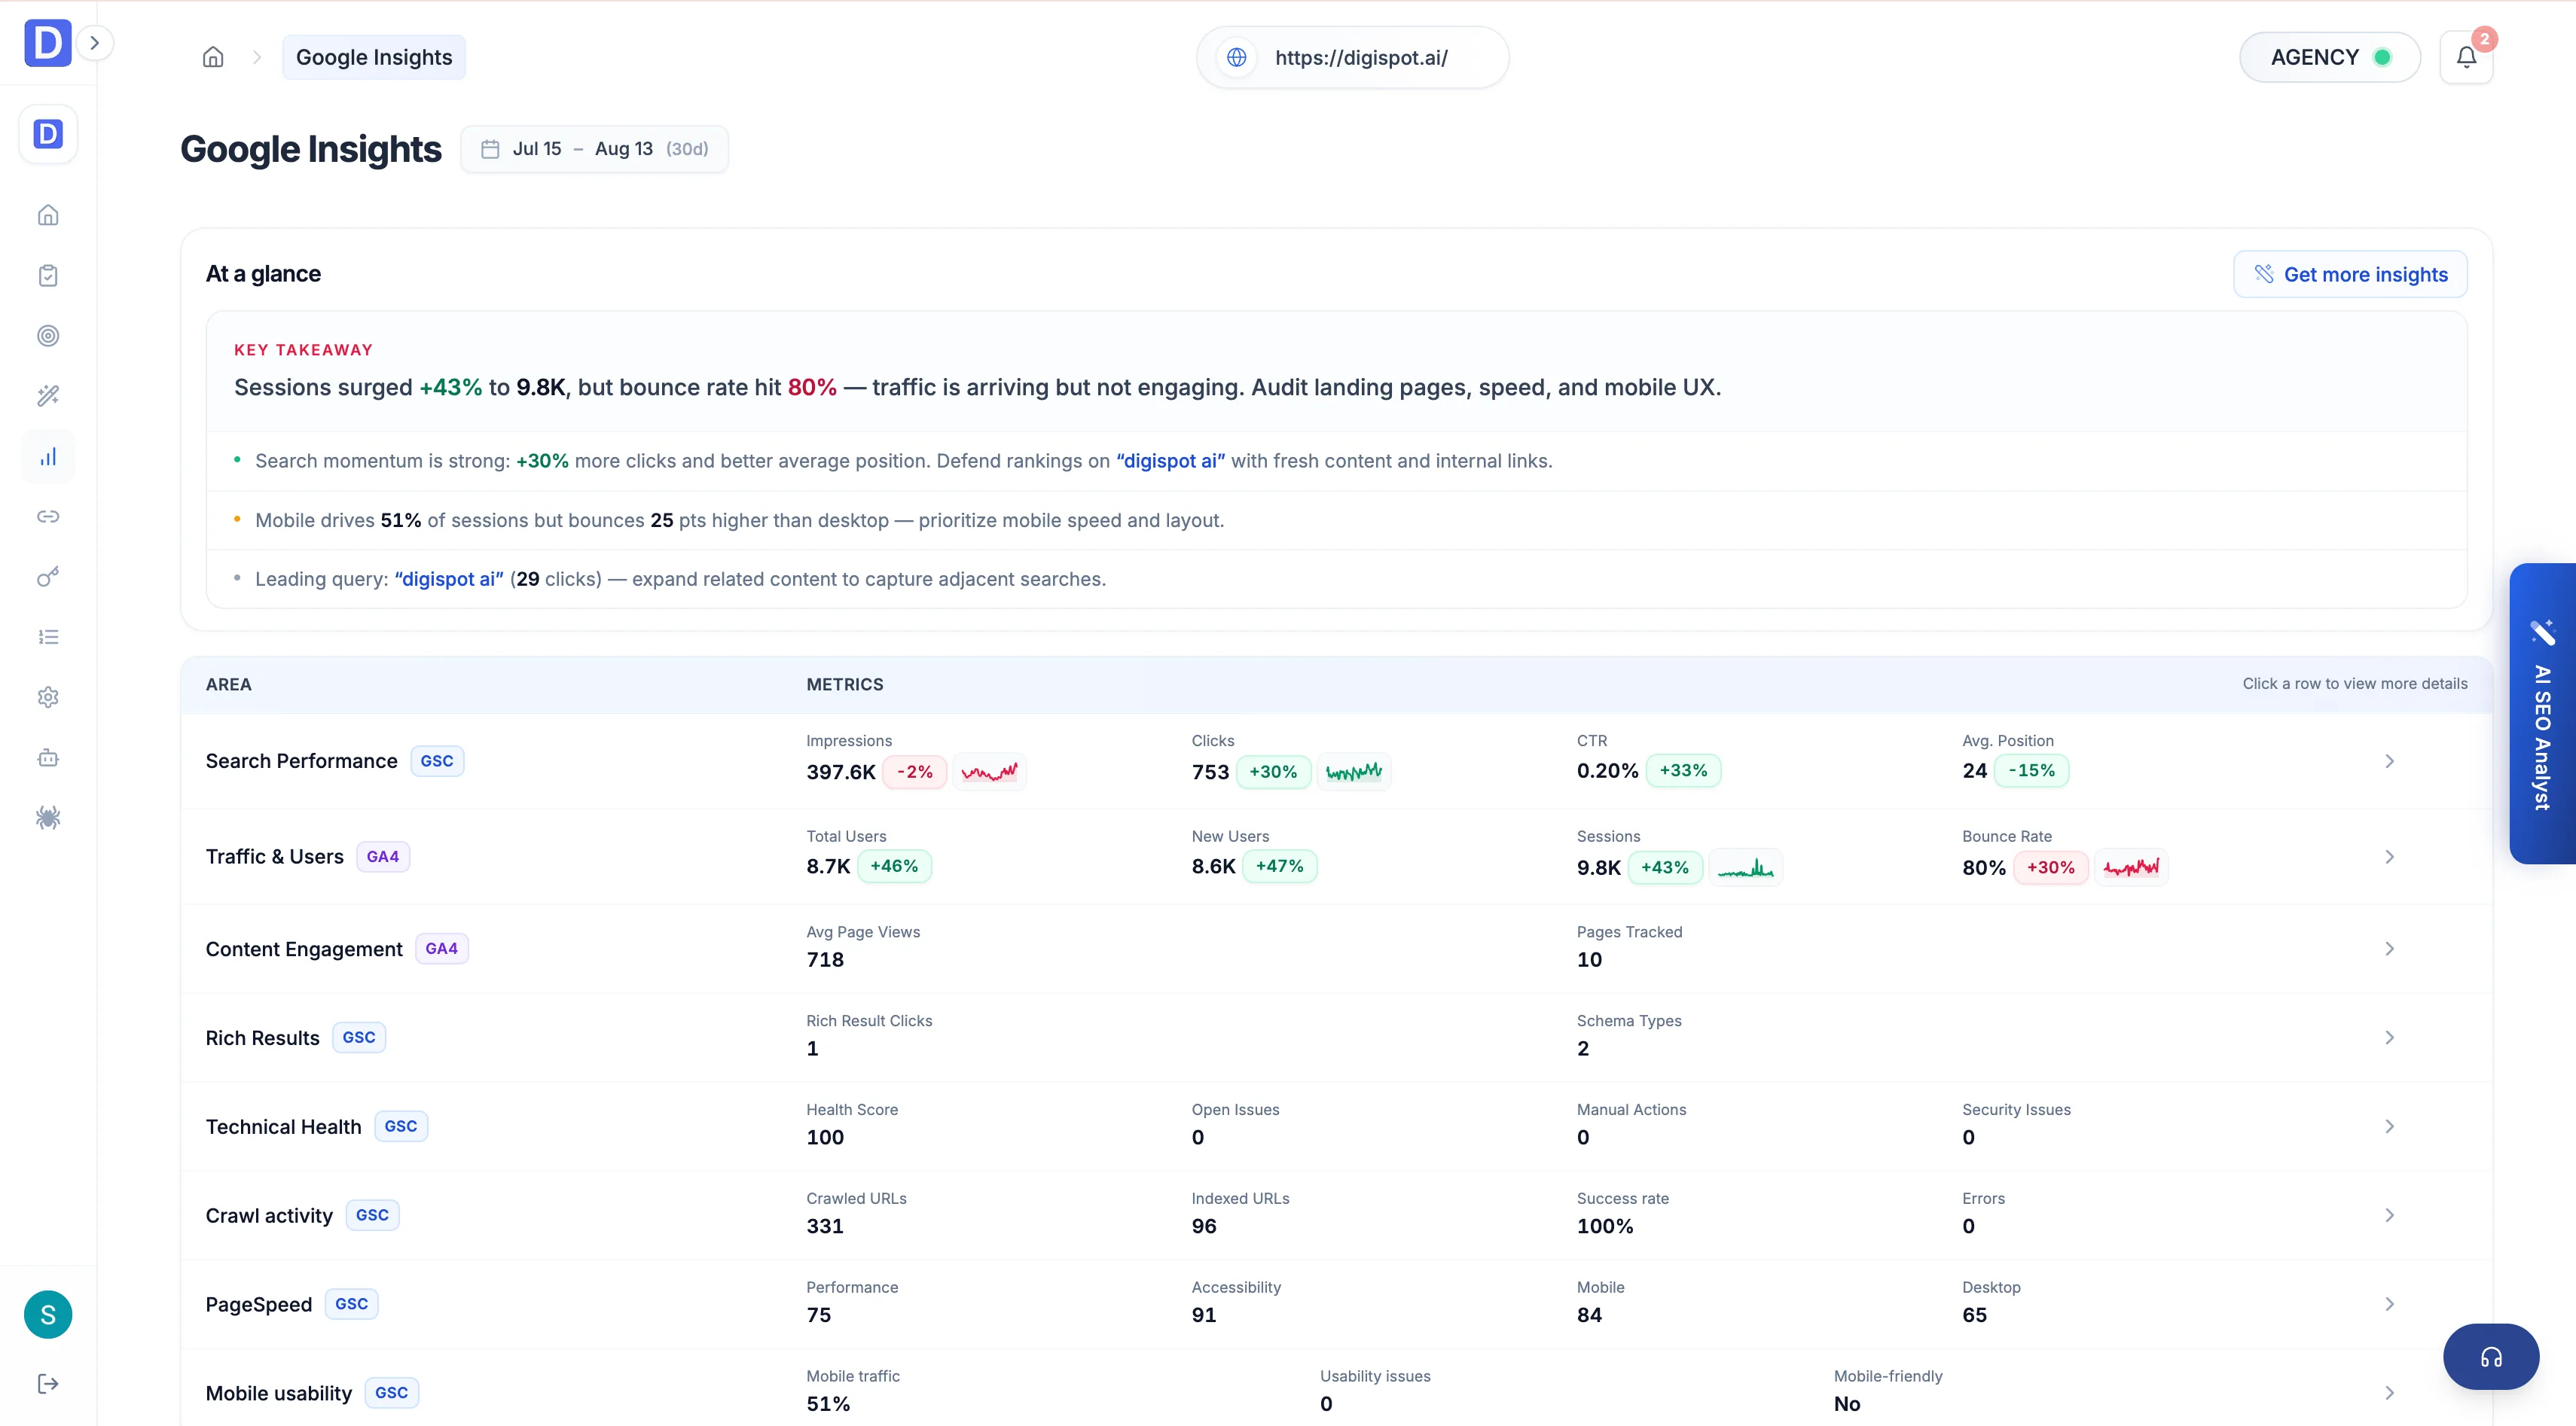Image resolution: width=2576 pixels, height=1426 pixels.
Task: Expand Mobile usability row chevron
Action: [2389, 1394]
